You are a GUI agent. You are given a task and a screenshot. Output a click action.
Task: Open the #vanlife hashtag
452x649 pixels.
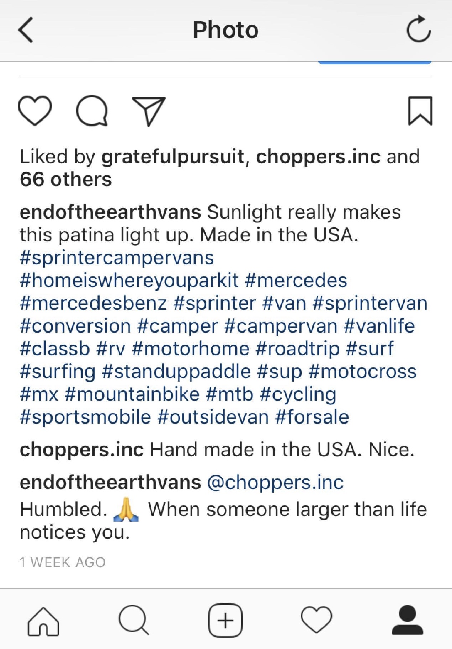pos(379,326)
